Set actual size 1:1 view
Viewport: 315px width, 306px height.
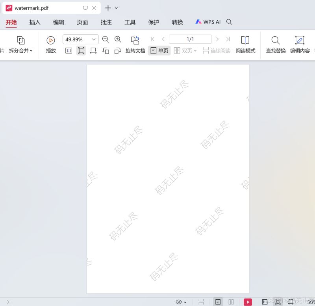coord(69,51)
